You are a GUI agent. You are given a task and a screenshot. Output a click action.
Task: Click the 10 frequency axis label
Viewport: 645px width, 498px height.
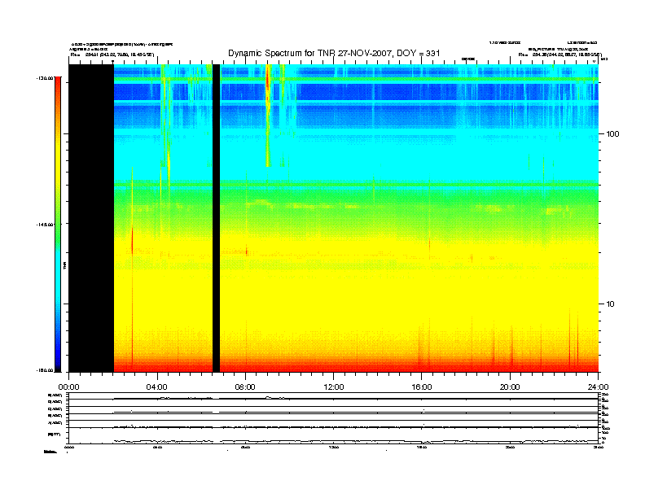(611, 304)
